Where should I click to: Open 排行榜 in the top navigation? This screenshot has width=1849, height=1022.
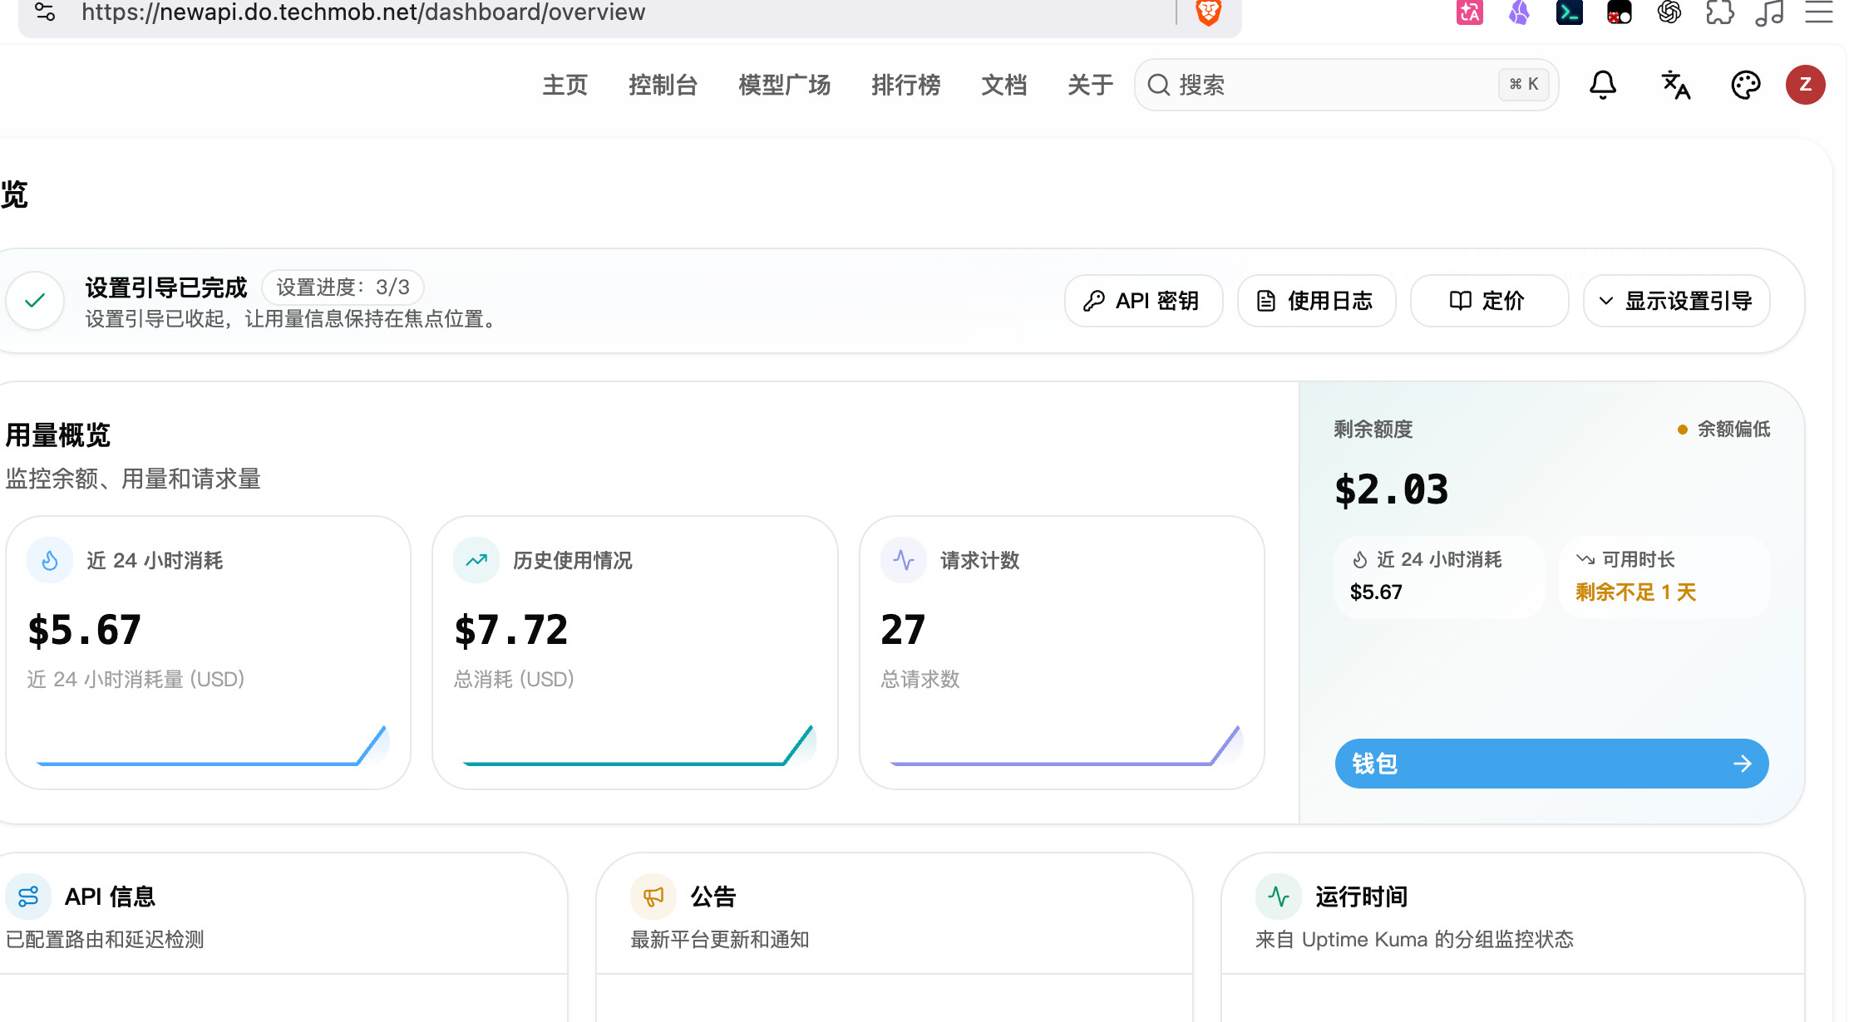pos(906,85)
